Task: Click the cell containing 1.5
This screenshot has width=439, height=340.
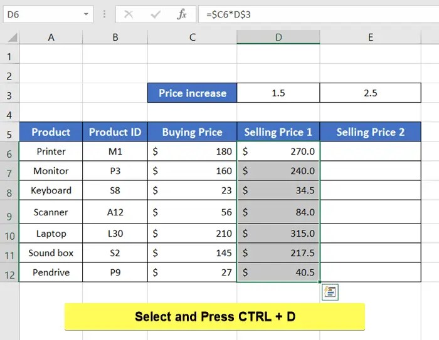Action: (x=278, y=93)
